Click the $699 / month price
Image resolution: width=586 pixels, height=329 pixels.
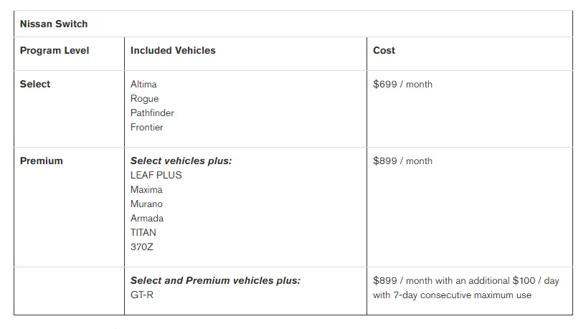coord(402,84)
